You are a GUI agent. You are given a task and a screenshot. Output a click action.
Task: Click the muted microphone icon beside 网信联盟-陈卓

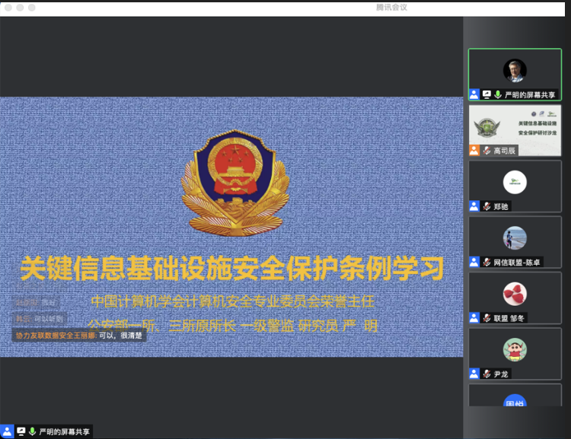click(487, 262)
